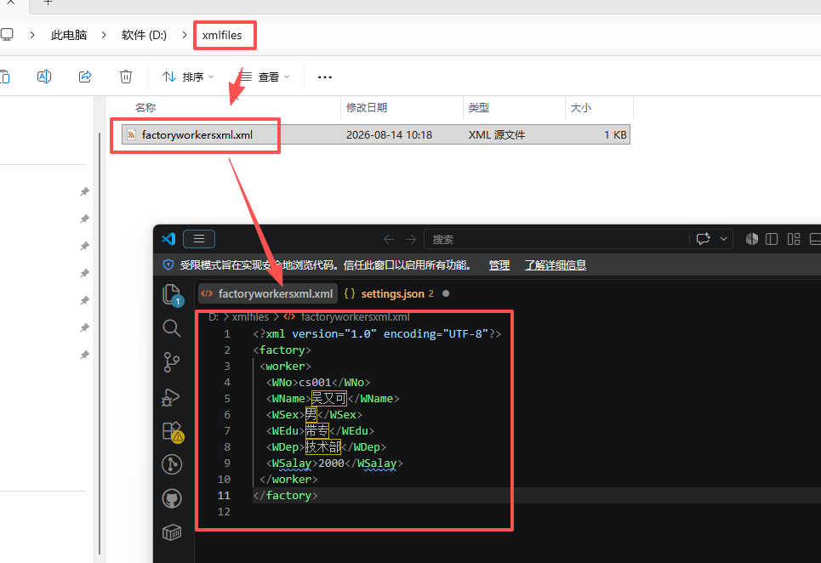Open the Explorer view in activity bar
821x563 pixels.
(172, 294)
